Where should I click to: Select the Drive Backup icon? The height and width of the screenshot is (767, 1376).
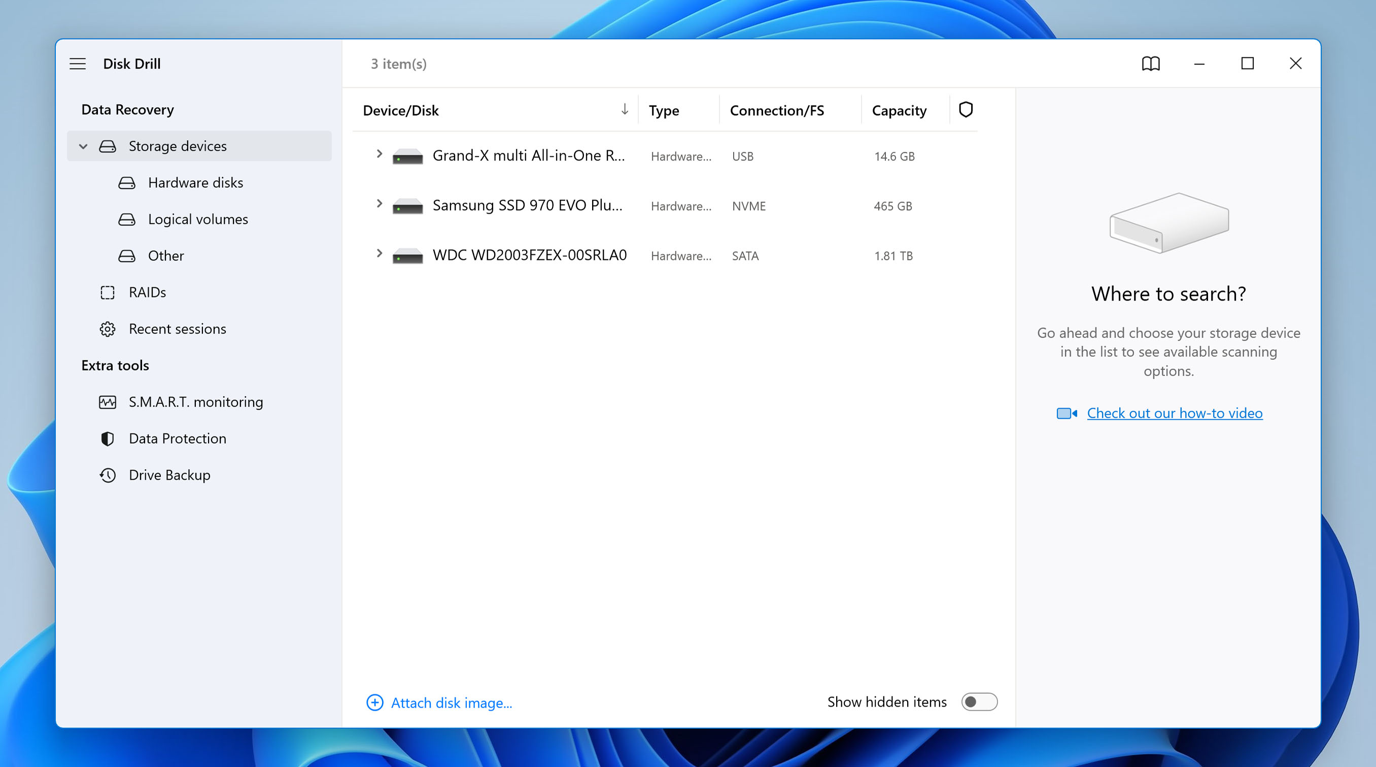point(108,474)
